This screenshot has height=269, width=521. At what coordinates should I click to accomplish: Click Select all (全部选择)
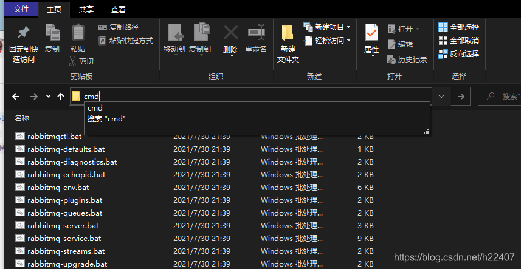click(459, 27)
